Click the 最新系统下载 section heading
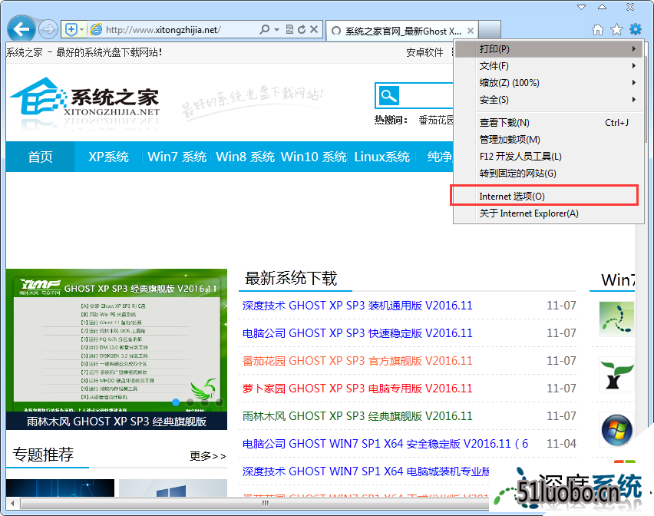 click(291, 278)
